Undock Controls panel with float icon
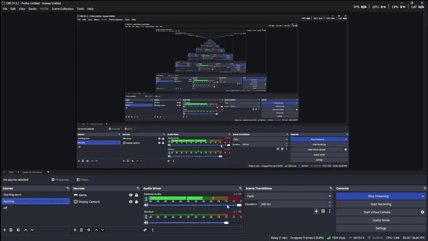Image resolution: width=428 pixels, height=241 pixels. (425, 188)
